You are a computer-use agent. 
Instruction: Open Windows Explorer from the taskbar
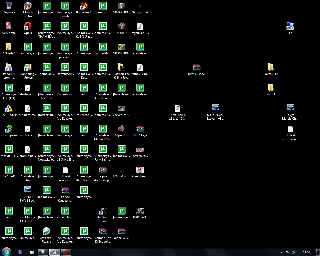pos(32,252)
